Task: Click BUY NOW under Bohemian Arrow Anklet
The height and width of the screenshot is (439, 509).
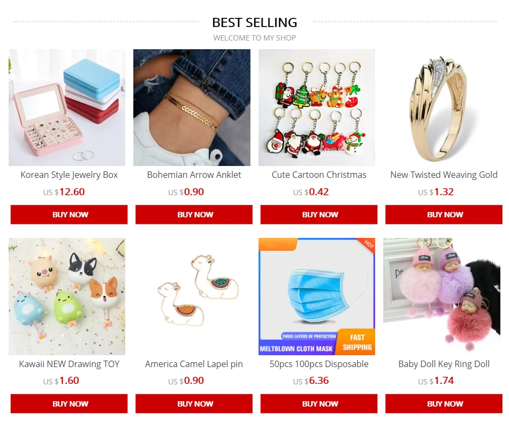Action: point(194,215)
